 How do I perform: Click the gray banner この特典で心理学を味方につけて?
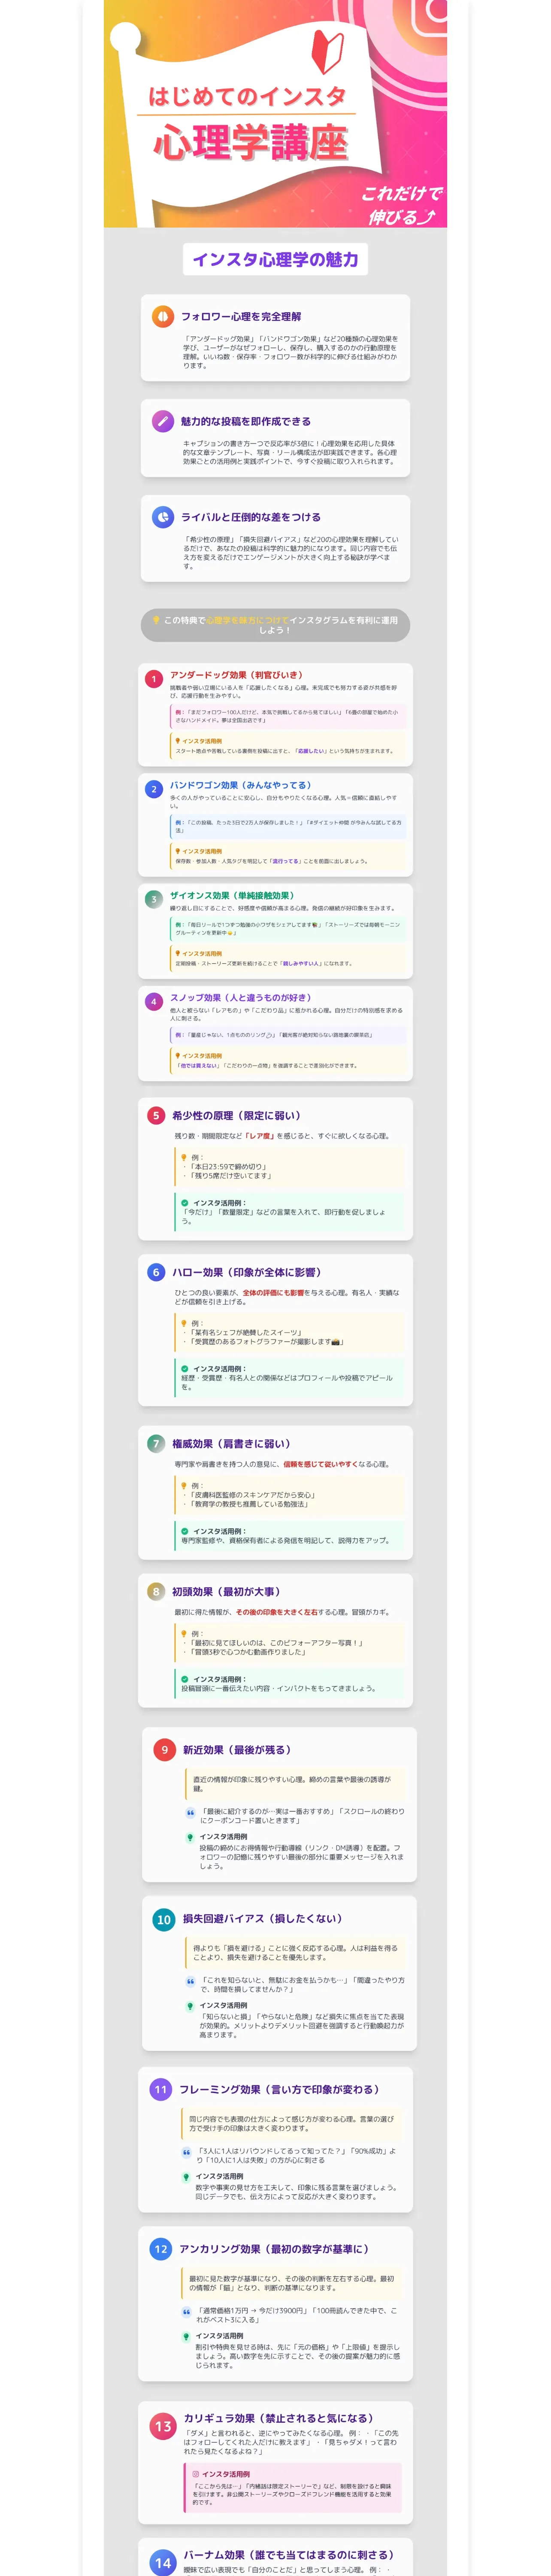(x=275, y=625)
